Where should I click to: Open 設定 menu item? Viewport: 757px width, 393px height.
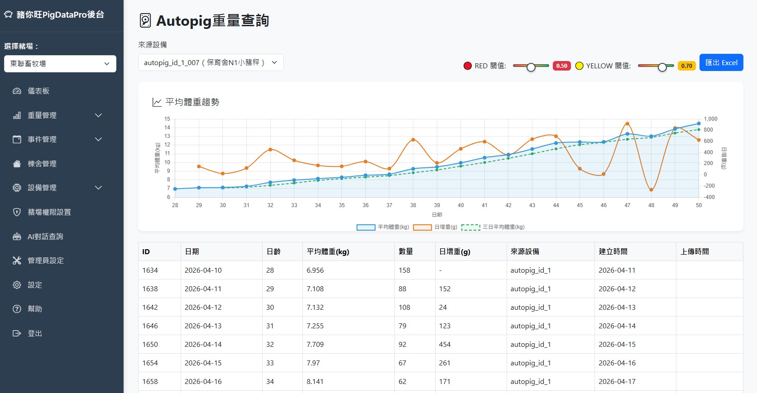click(35, 285)
